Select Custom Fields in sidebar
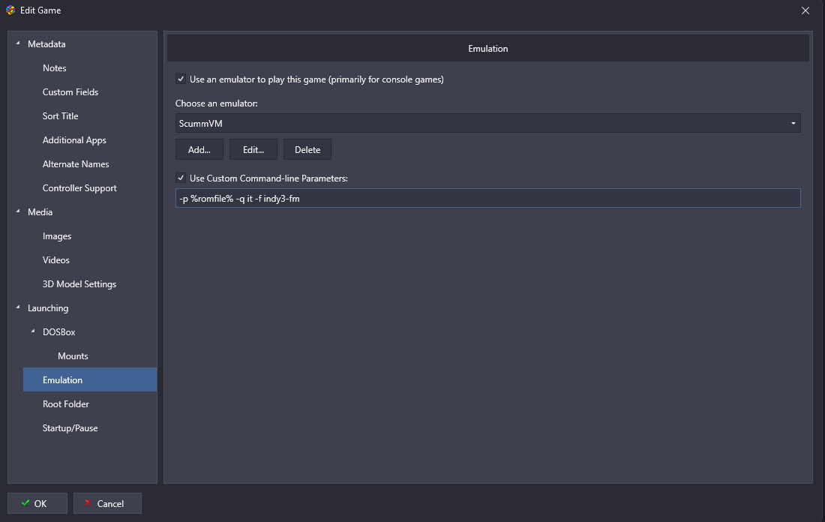 70,92
